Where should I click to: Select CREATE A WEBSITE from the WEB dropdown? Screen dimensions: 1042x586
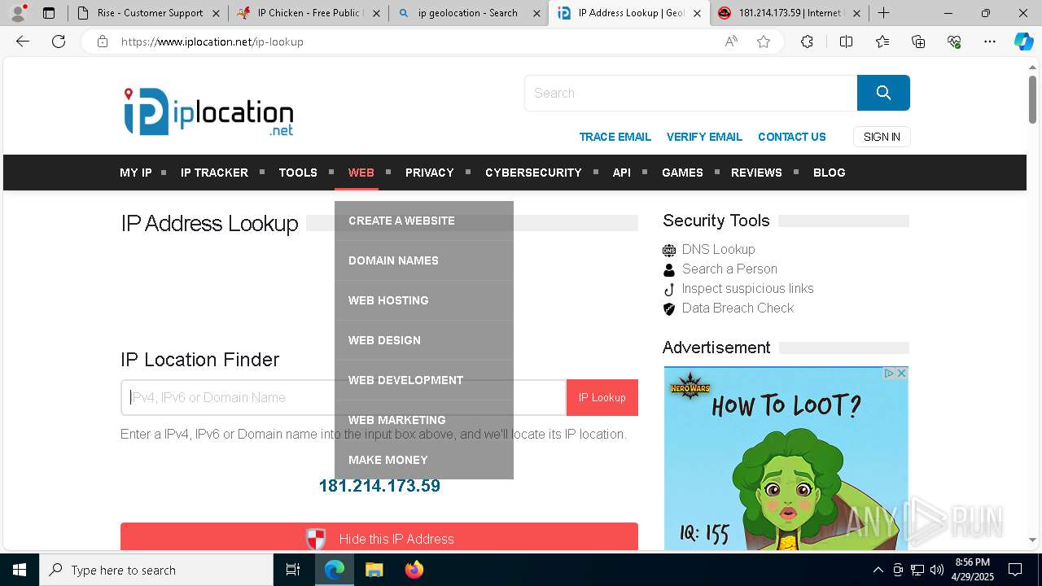(424, 221)
